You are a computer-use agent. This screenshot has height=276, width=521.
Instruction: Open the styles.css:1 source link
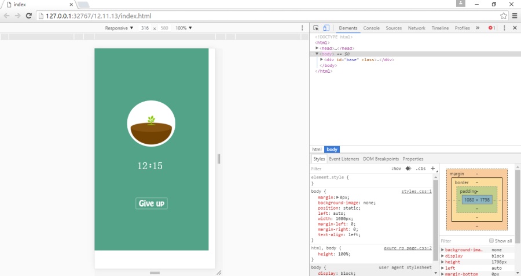coord(416,191)
